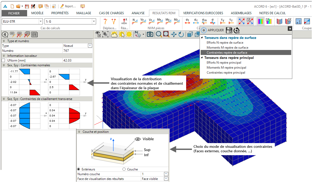The width and height of the screenshot is (312, 182).
Task: Show Mz bending moment diagram
Action: pyautogui.click(x=176, y=21)
